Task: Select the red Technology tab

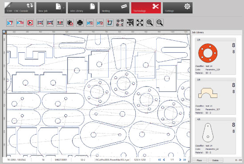Action: [x=146, y=8]
